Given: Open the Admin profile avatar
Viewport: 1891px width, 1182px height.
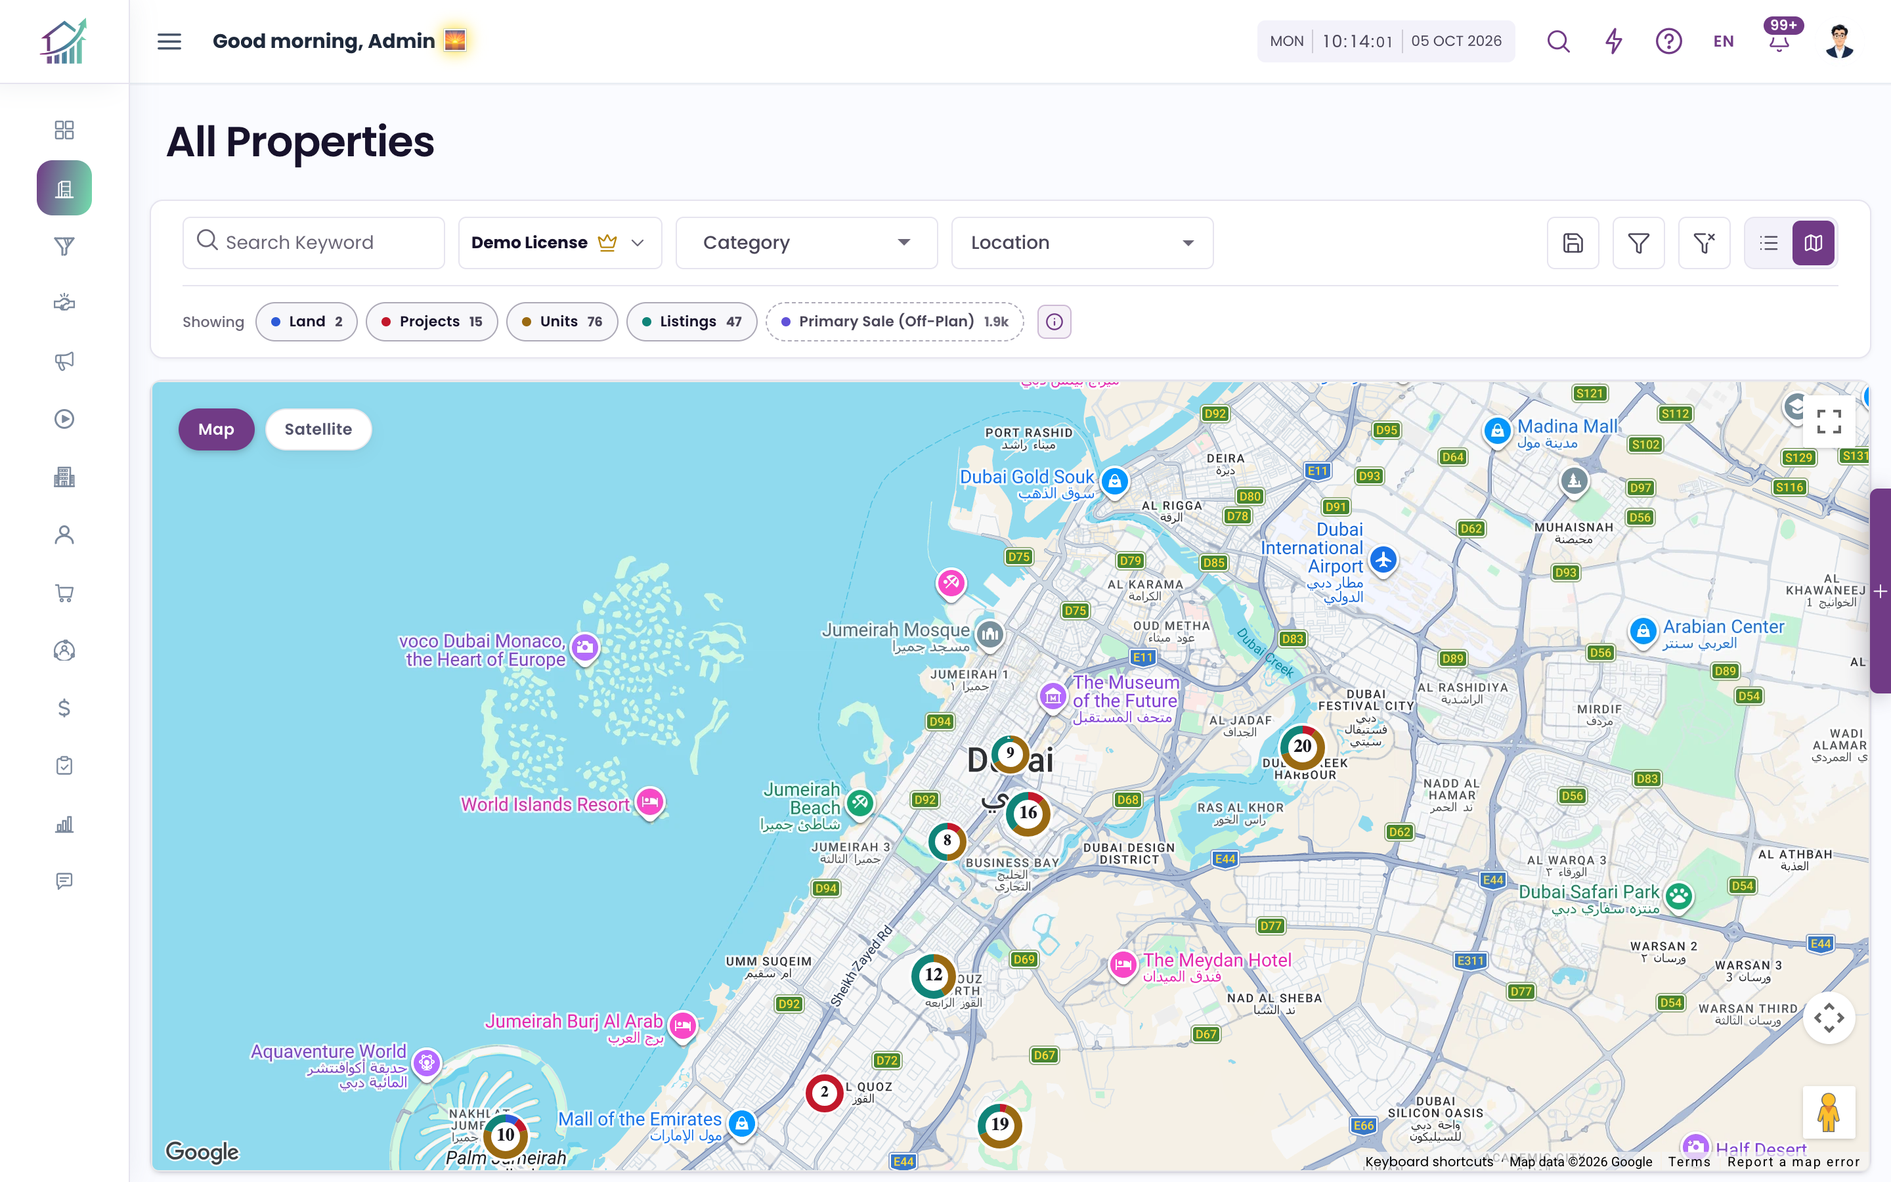Looking at the screenshot, I should [1839, 41].
